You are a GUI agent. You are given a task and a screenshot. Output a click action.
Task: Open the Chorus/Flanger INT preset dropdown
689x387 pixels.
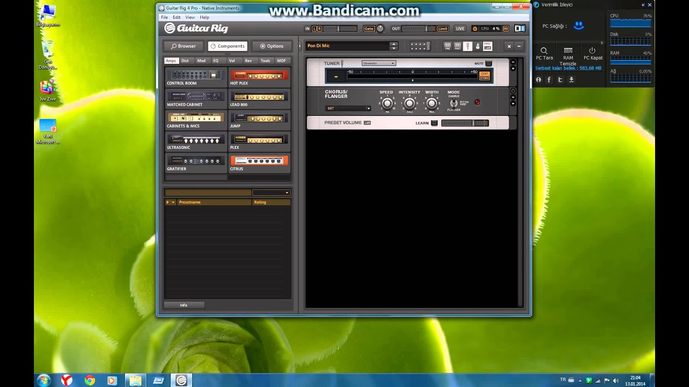pyautogui.click(x=348, y=109)
